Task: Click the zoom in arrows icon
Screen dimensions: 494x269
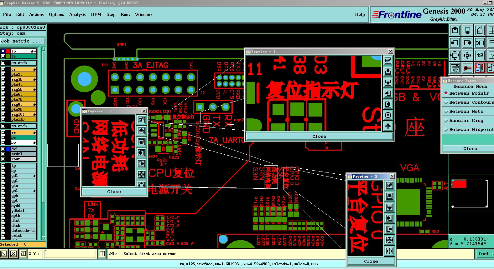Action: pos(455,55)
